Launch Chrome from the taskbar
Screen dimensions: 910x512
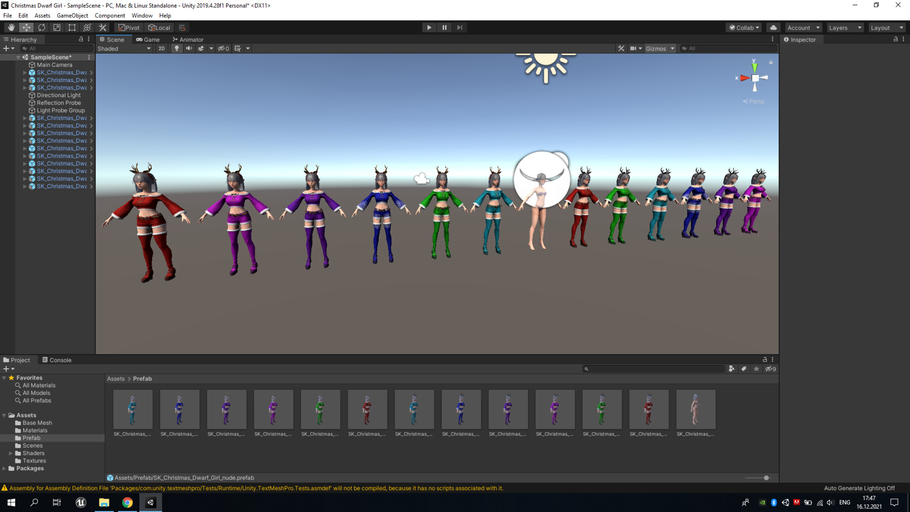point(127,502)
